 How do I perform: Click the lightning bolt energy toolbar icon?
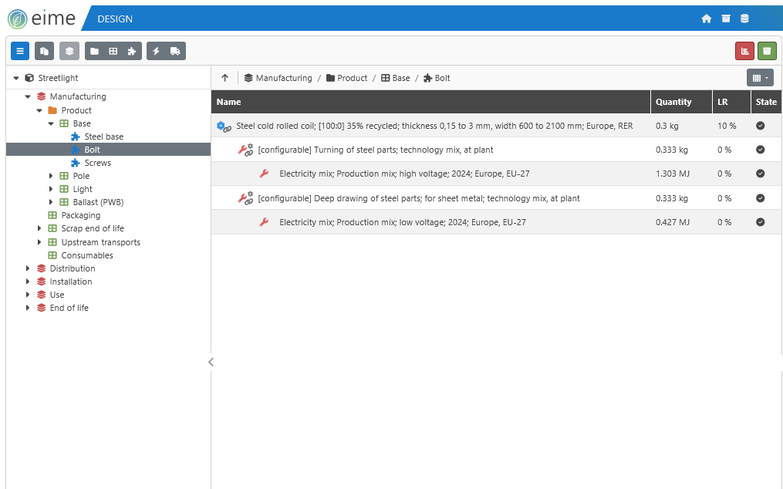[x=157, y=51]
